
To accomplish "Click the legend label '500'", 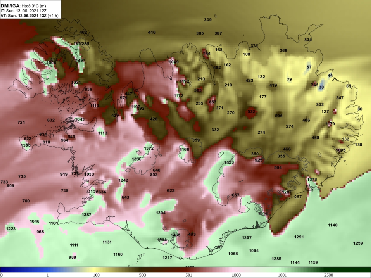I will pyautogui.click(x=142, y=275).
